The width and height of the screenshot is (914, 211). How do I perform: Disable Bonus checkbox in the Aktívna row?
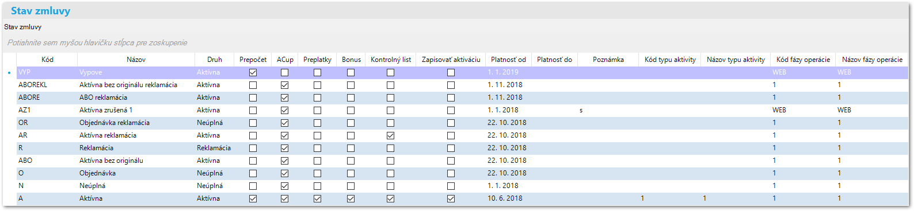coord(351,199)
